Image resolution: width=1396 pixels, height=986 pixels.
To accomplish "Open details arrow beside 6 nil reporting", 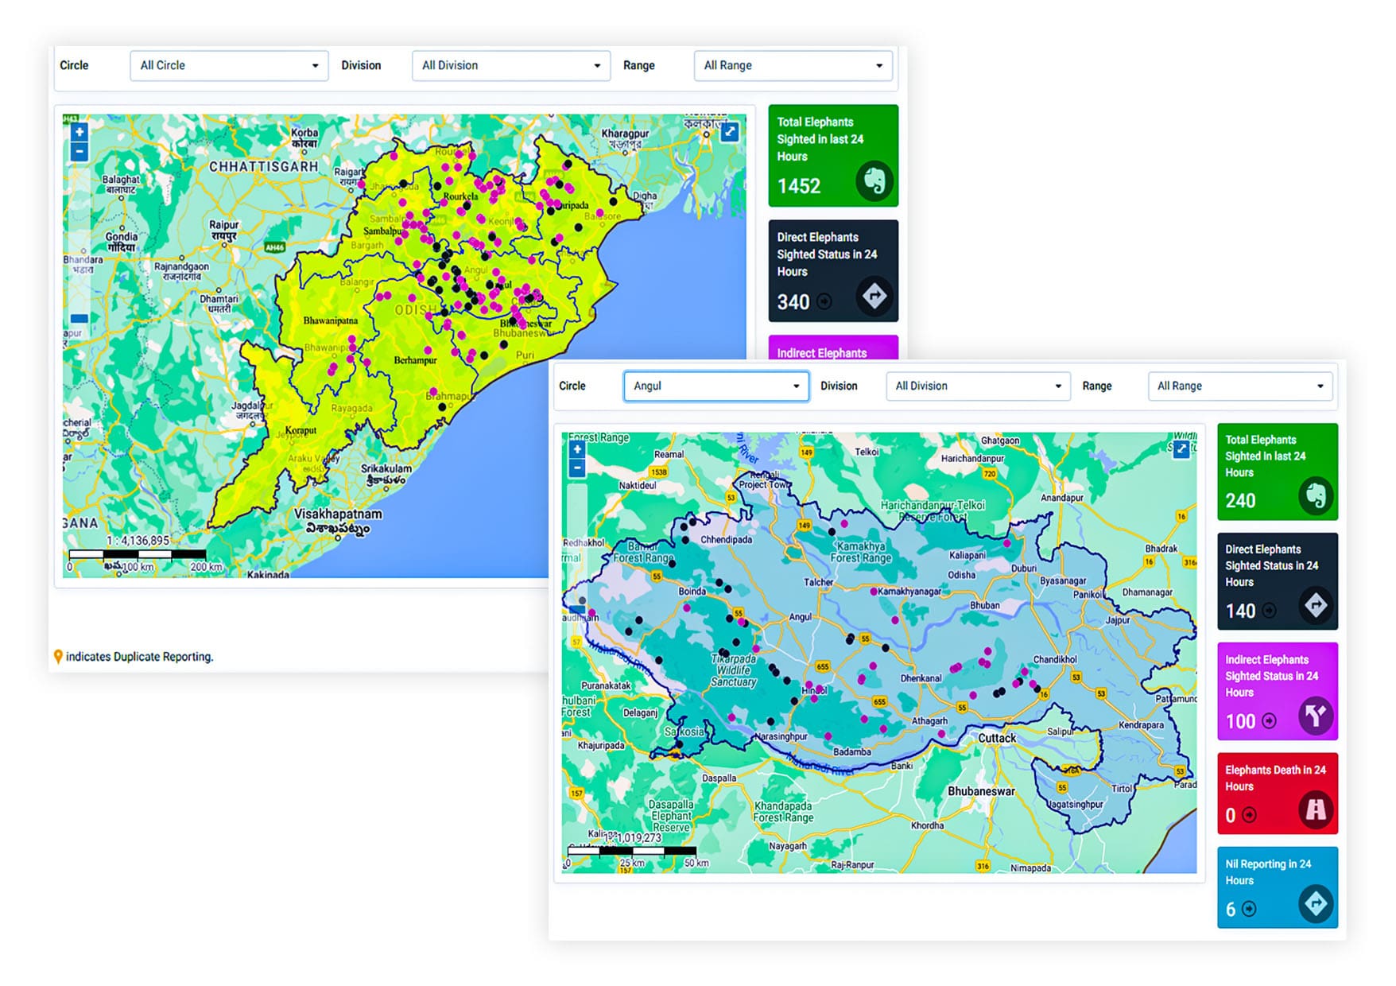I will pyautogui.click(x=1250, y=909).
